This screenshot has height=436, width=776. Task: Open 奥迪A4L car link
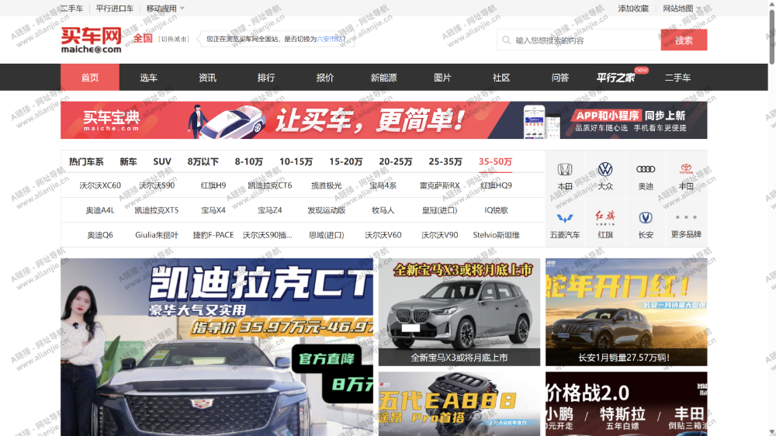[x=100, y=210]
